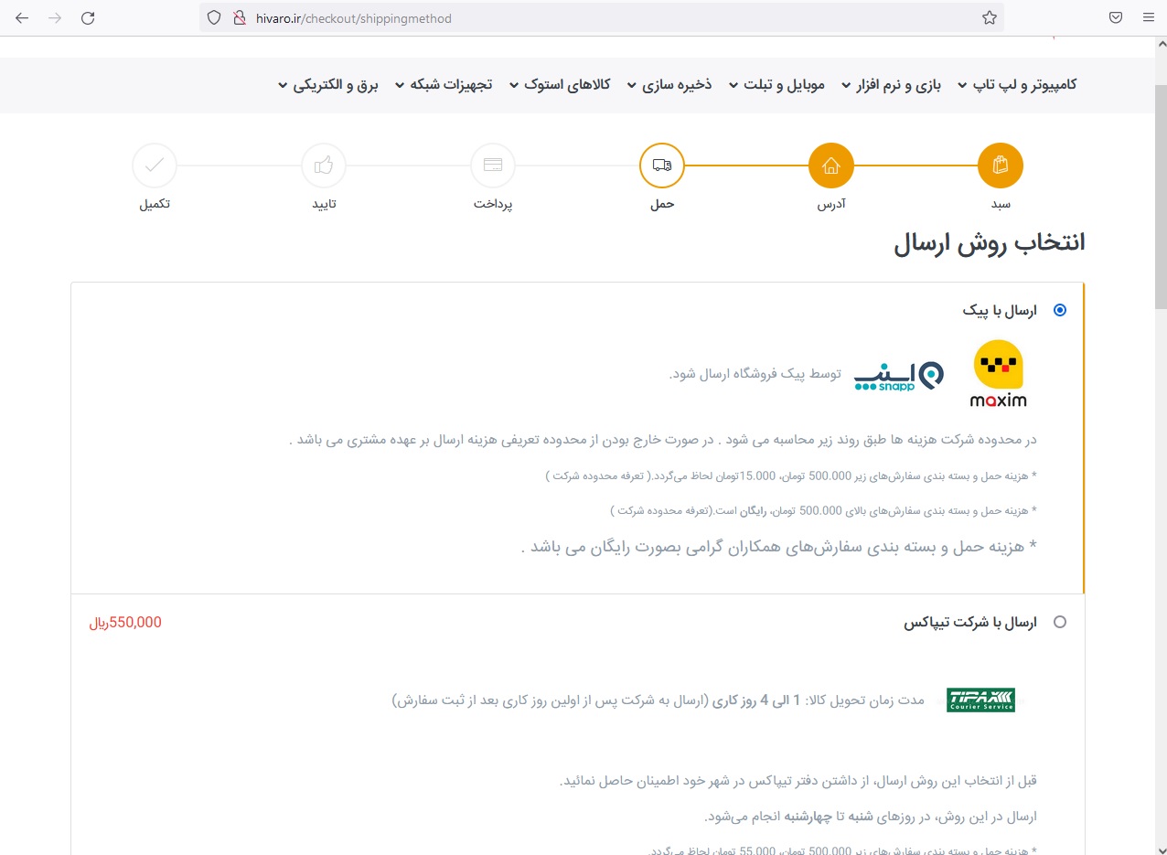Open the network equipment menu (تجهیزات شبکه)

click(x=443, y=84)
